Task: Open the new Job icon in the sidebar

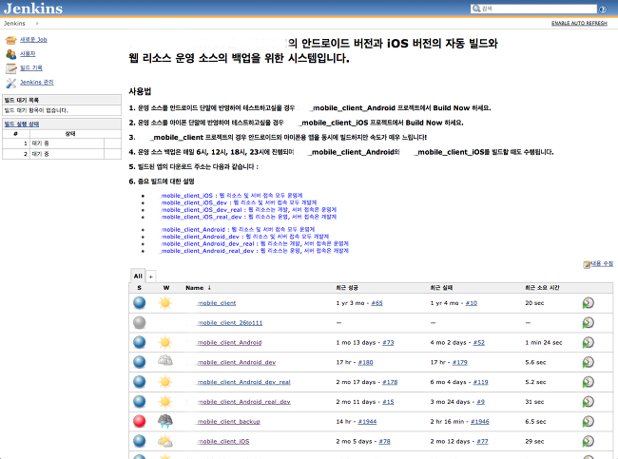Action: tap(11, 40)
